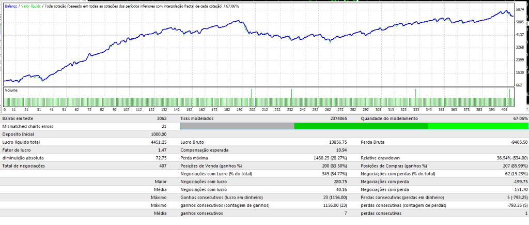Viewport: 529px width, 225px height.
Task: Select the Total de negociações row
Action: [90, 166]
